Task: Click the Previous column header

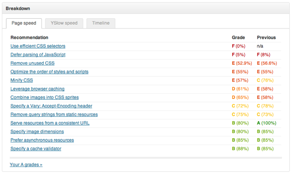Action: (x=266, y=37)
